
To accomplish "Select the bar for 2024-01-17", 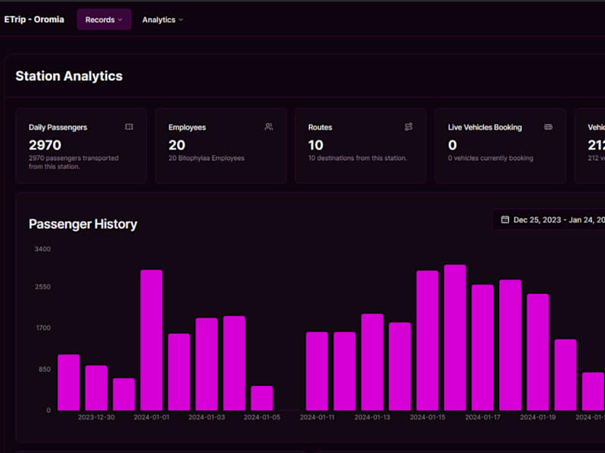I will (482, 347).
